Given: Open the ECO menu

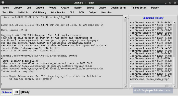Looking at the screenshot, I should [x=81, y=13].
